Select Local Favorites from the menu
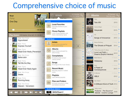 59,26
